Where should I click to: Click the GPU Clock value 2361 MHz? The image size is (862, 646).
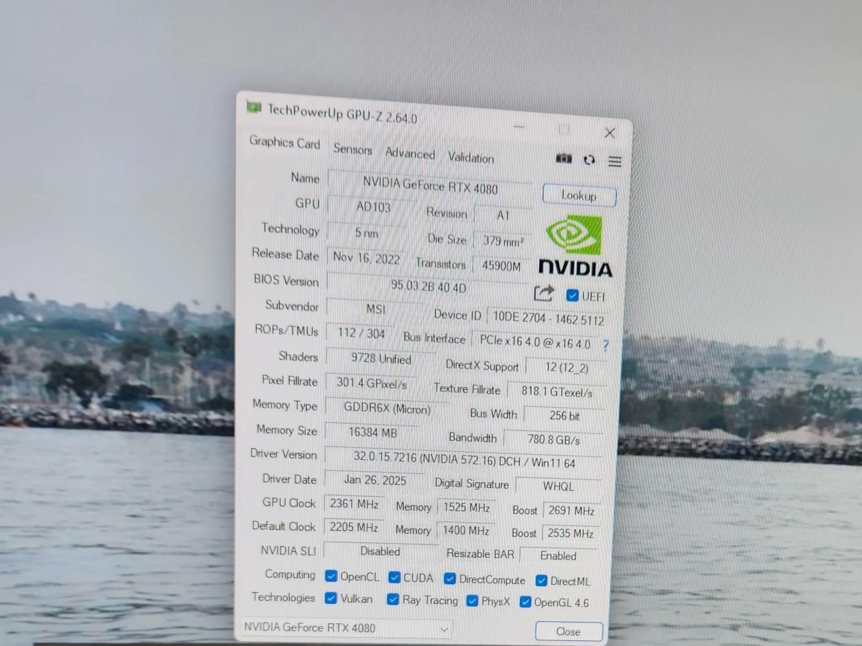[354, 503]
